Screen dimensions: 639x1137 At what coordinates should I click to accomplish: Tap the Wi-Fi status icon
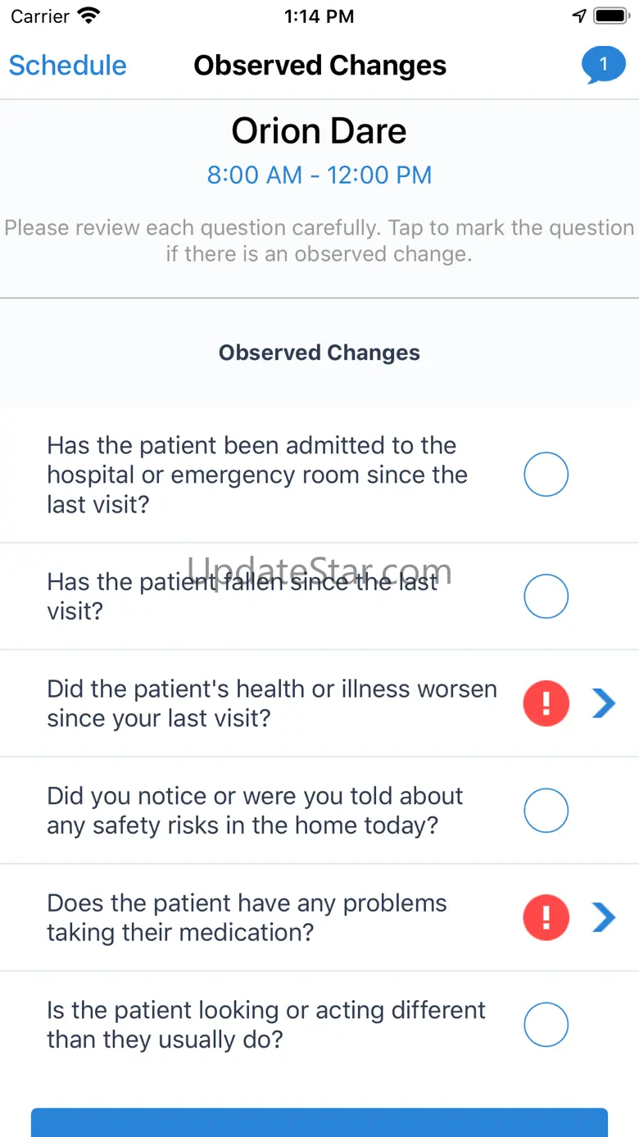click(x=88, y=16)
